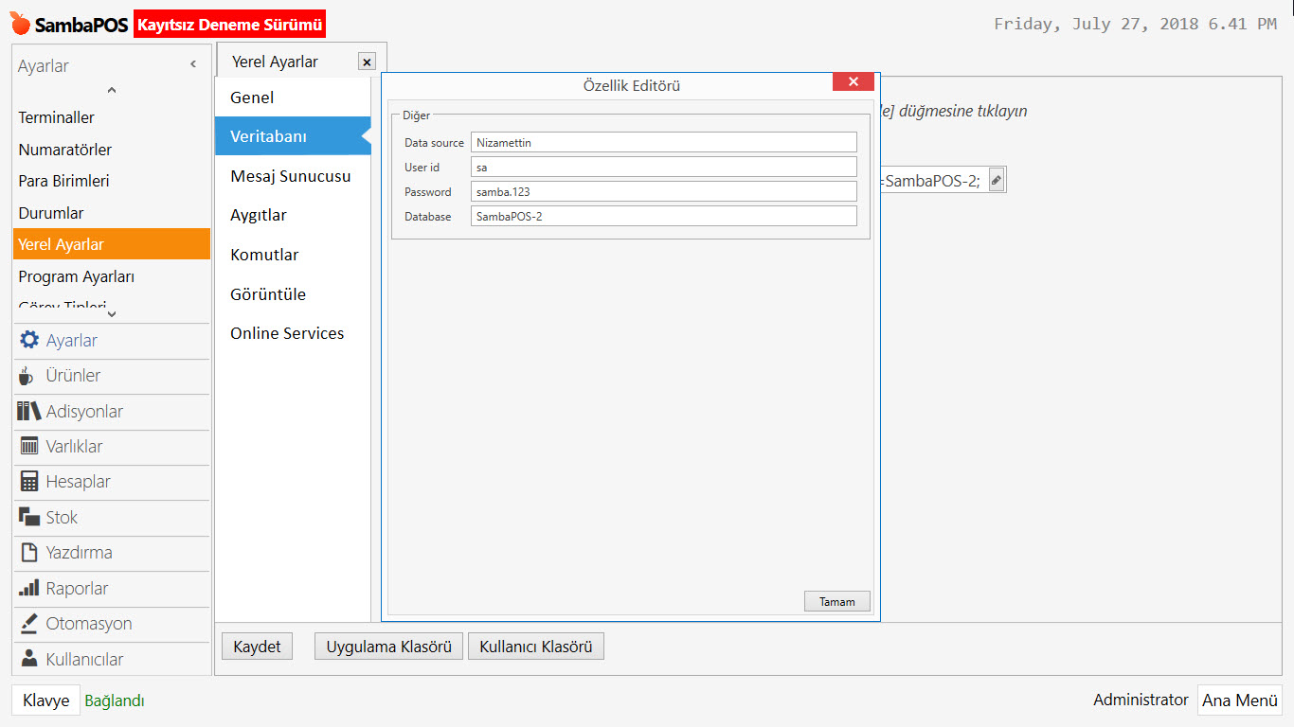Viewport: 1294px width, 727px height.
Task: Select the Kullanıcılar person icon
Action: pos(29,659)
